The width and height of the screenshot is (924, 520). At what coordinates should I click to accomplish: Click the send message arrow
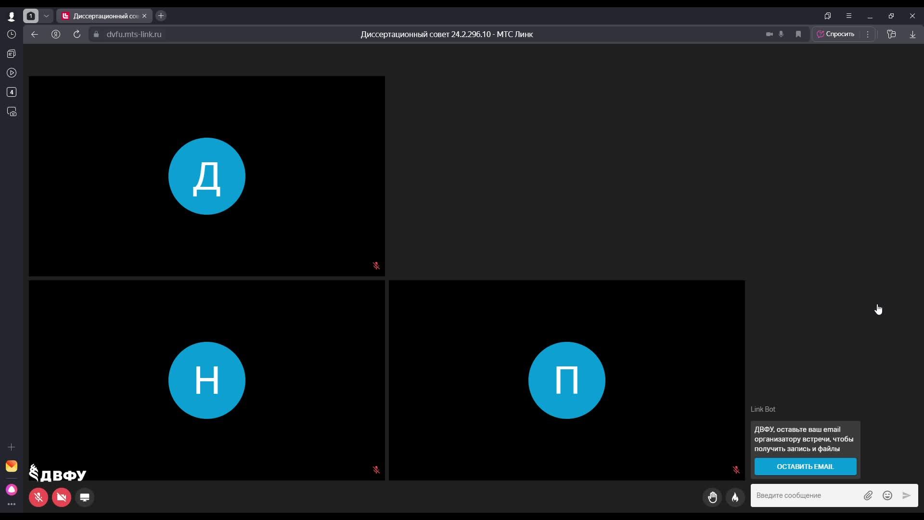click(906, 495)
